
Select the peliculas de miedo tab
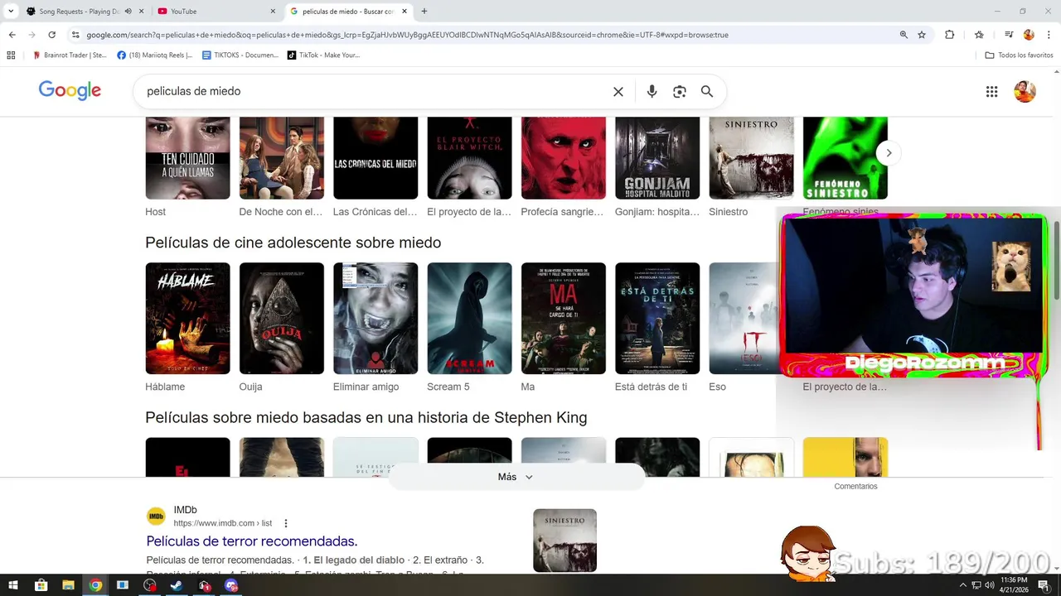pyautogui.click(x=348, y=12)
